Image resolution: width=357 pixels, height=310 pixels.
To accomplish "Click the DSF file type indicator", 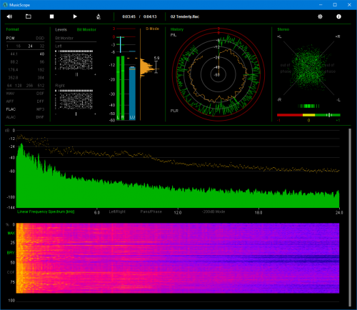I will (x=40, y=94).
